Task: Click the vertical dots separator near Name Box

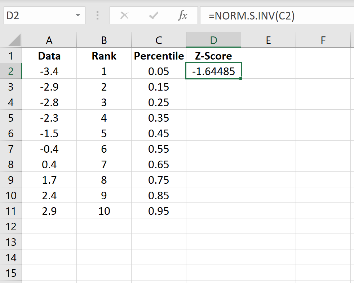Action: tap(98, 15)
